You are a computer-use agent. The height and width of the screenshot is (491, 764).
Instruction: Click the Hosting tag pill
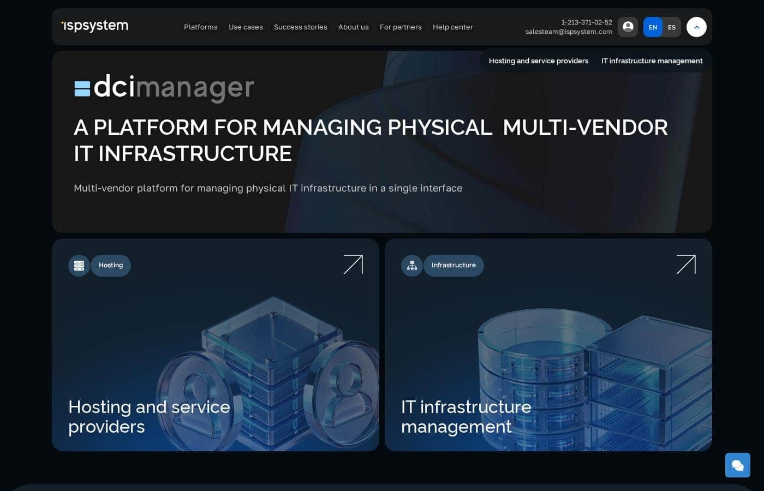pyautogui.click(x=111, y=266)
